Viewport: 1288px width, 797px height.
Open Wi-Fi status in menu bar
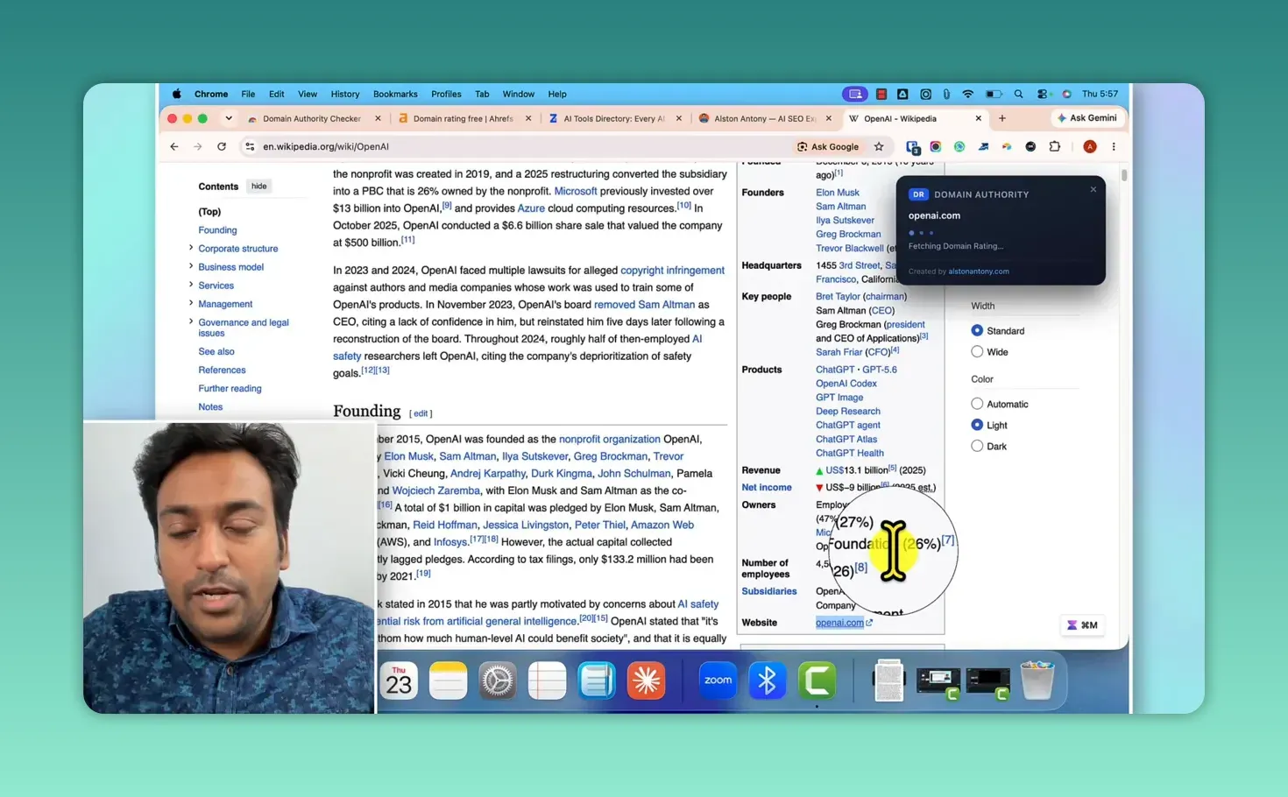click(x=968, y=94)
